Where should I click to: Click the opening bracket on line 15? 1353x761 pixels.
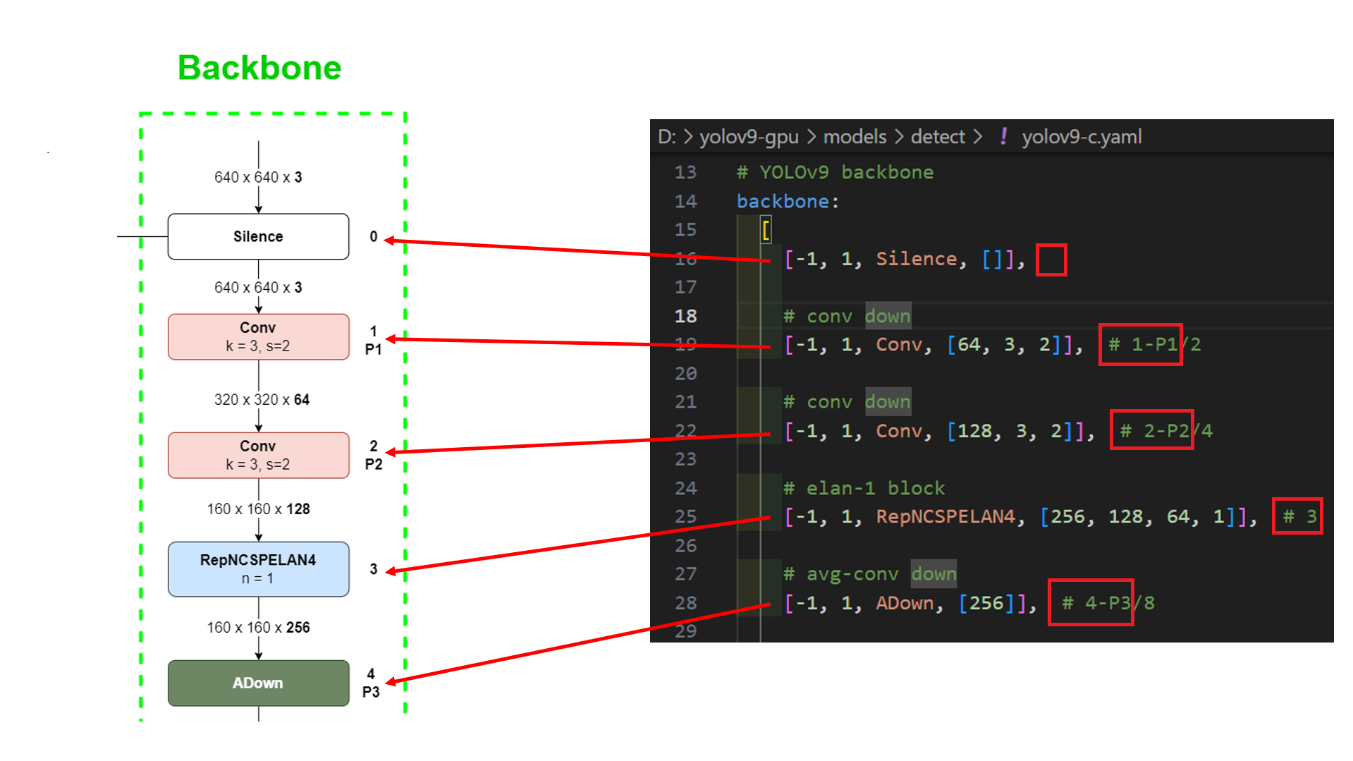click(x=766, y=230)
